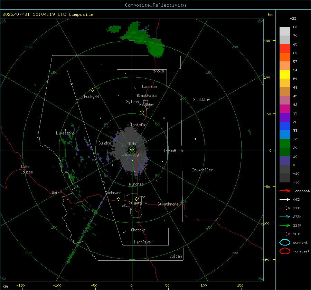Screen dimensions: 311x290
Task: Select the orange 111V arrow icon
Action: point(285,208)
